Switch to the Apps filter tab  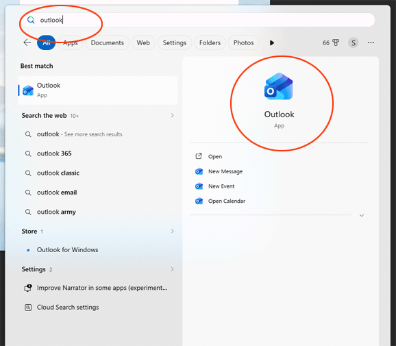coord(70,42)
